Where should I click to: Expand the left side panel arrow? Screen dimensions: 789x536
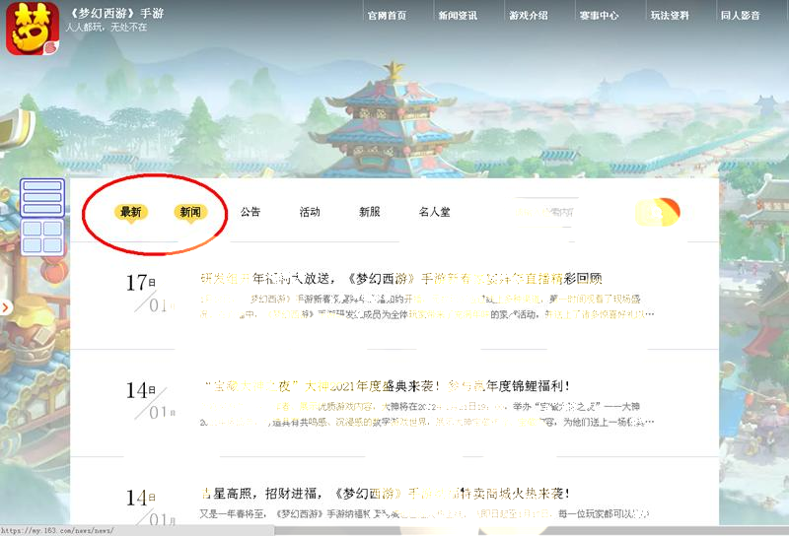(6, 307)
